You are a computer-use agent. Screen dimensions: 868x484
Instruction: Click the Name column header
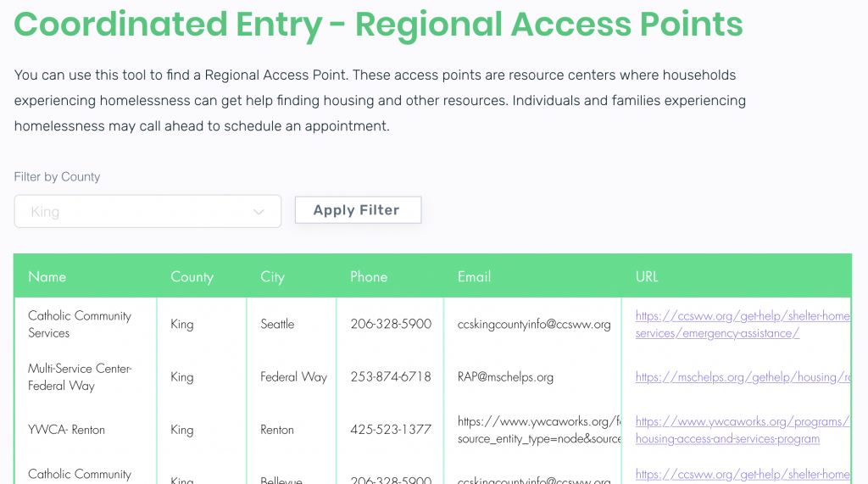[x=47, y=277]
